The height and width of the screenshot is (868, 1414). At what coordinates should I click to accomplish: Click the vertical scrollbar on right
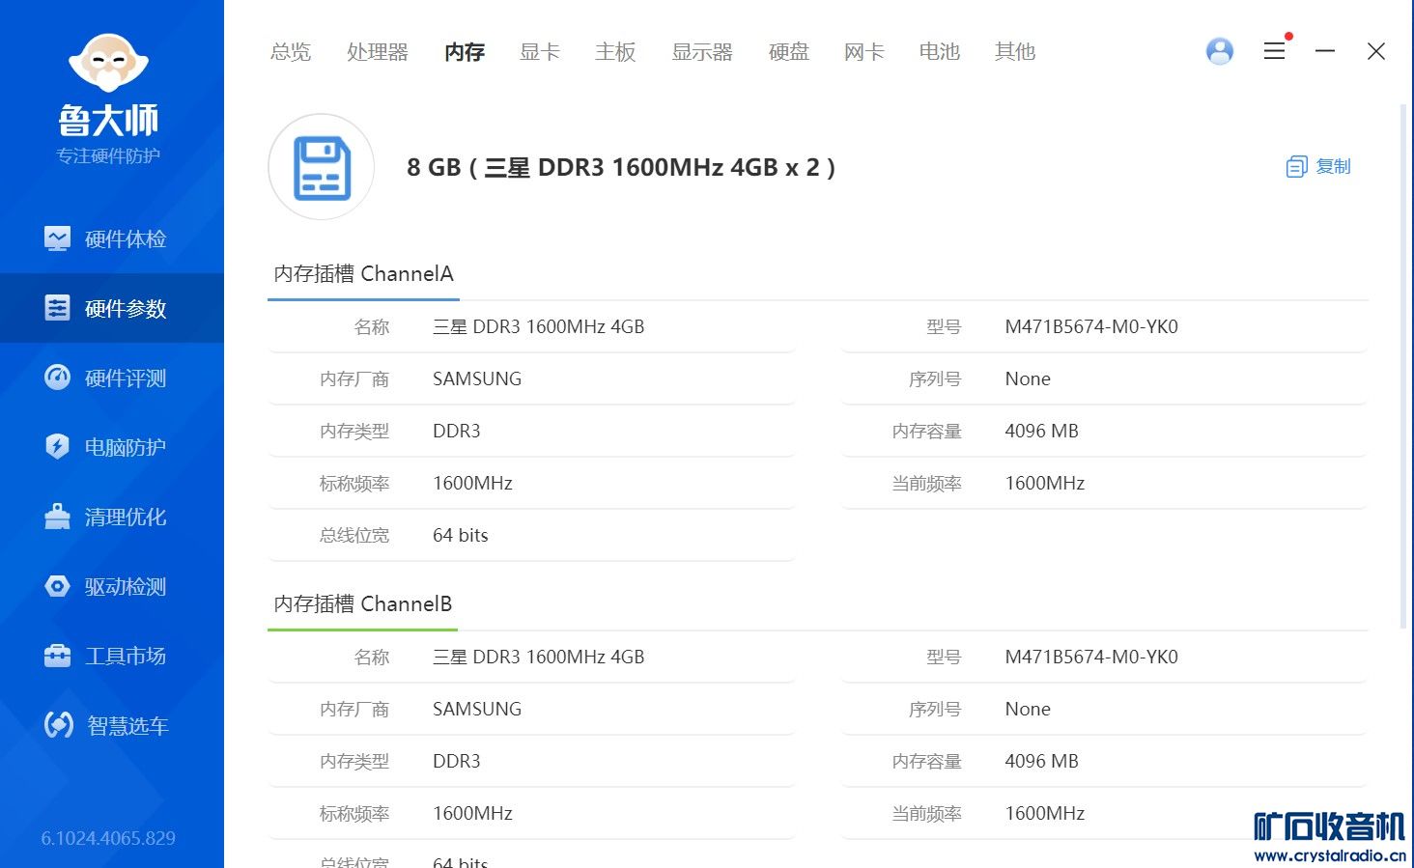[x=1403, y=367]
